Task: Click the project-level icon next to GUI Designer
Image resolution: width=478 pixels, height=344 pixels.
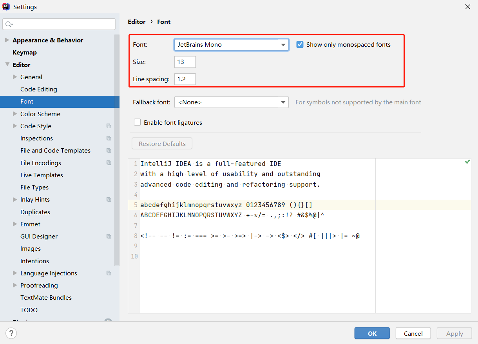Action: [x=109, y=237]
